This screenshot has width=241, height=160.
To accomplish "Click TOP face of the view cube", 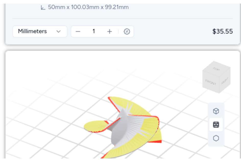I will pyautogui.click(x=216, y=69).
